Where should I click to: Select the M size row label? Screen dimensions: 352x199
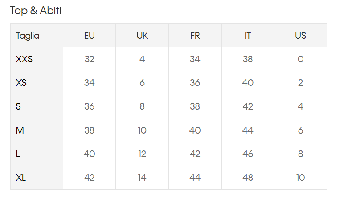tap(20, 130)
